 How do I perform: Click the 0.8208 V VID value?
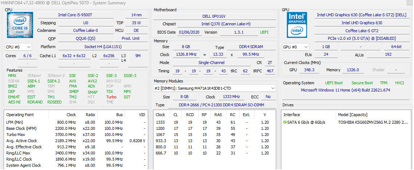pyautogui.click(x=137, y=141)
